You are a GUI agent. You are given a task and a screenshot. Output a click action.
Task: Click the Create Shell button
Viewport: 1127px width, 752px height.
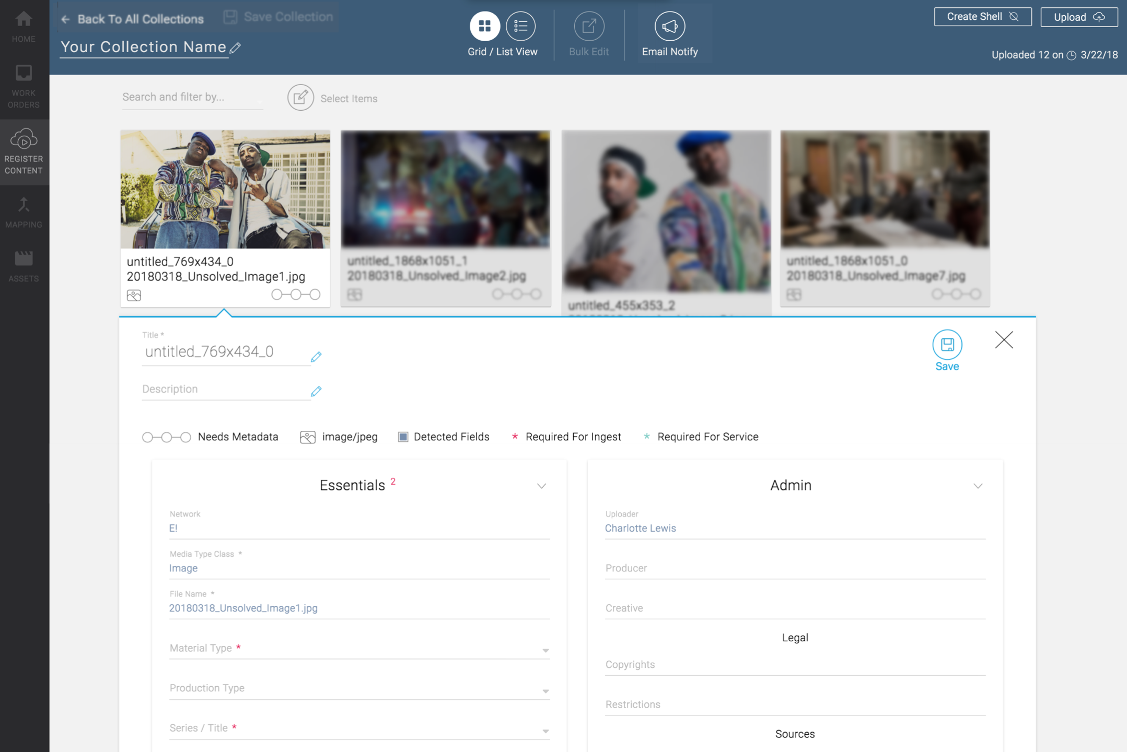(982, 17)
